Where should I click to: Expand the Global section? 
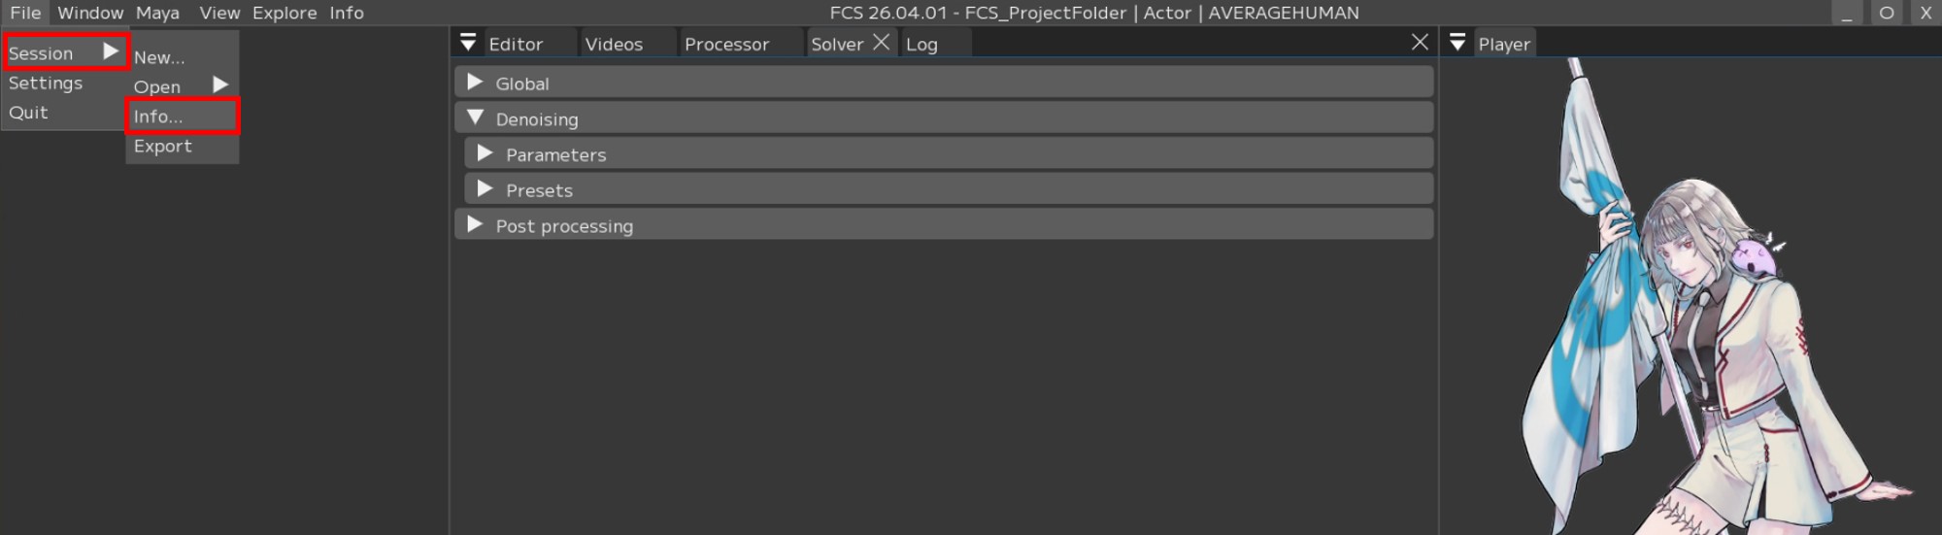(x=475, y=83)
